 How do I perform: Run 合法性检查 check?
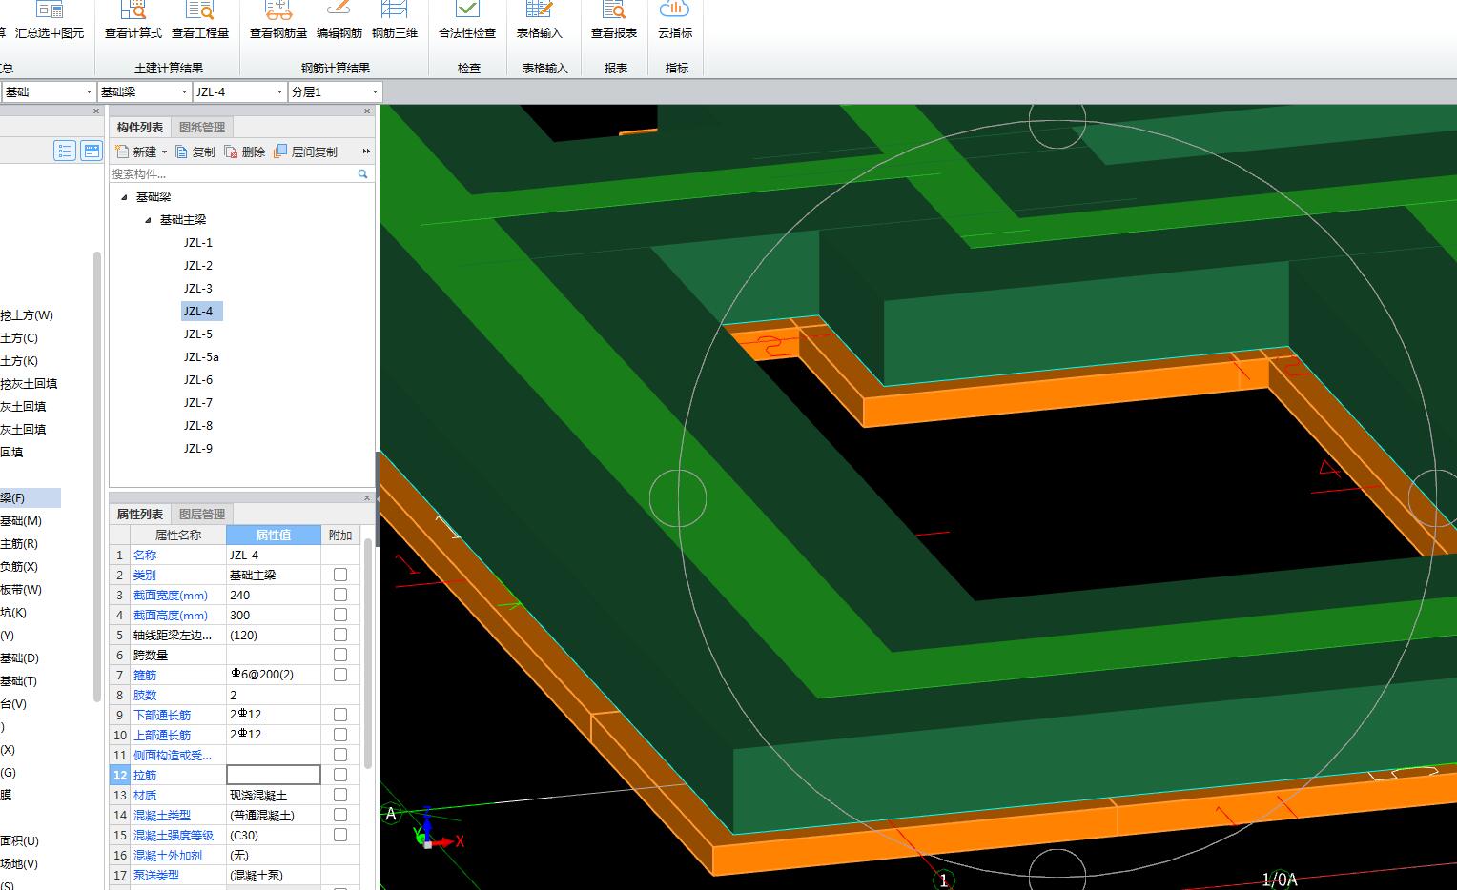coord(467,21)
